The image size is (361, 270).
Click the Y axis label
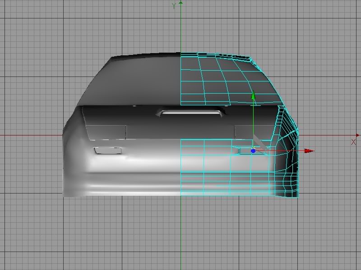[174, 6]
